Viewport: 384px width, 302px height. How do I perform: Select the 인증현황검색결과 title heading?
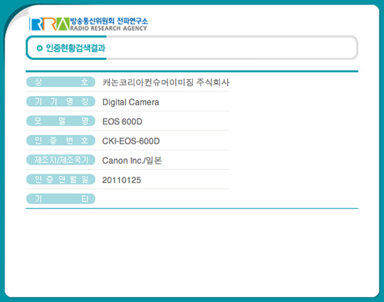point(75,48)
